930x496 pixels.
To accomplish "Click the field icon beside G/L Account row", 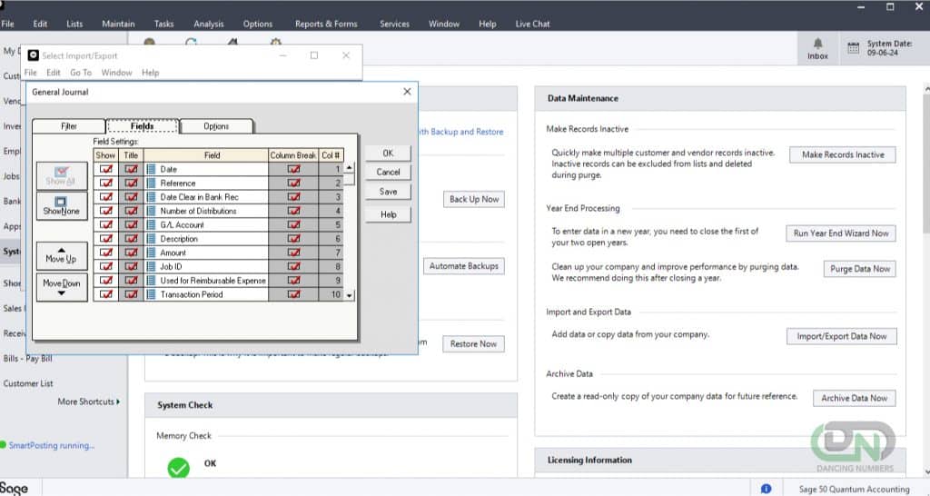I will pyautogui.click(x=152, y=225).
